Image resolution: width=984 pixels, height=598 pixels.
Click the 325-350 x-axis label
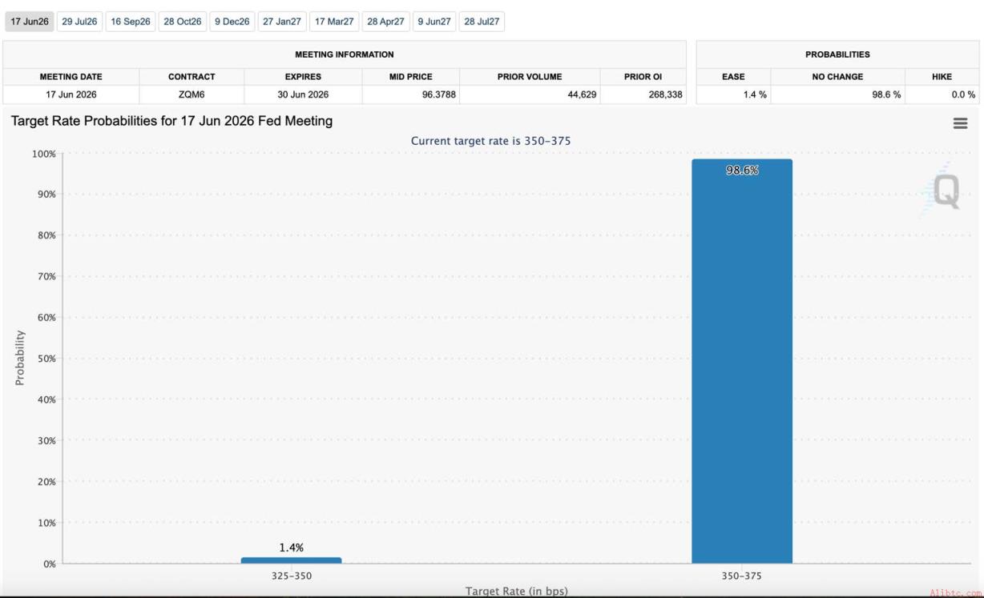(291, 576)
